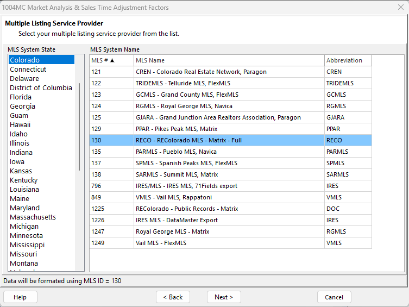The height and width of the screenshot is (307, 409).
Task: Select Montana in the state list
Action: pyautogui.click(x=41, y=263)
